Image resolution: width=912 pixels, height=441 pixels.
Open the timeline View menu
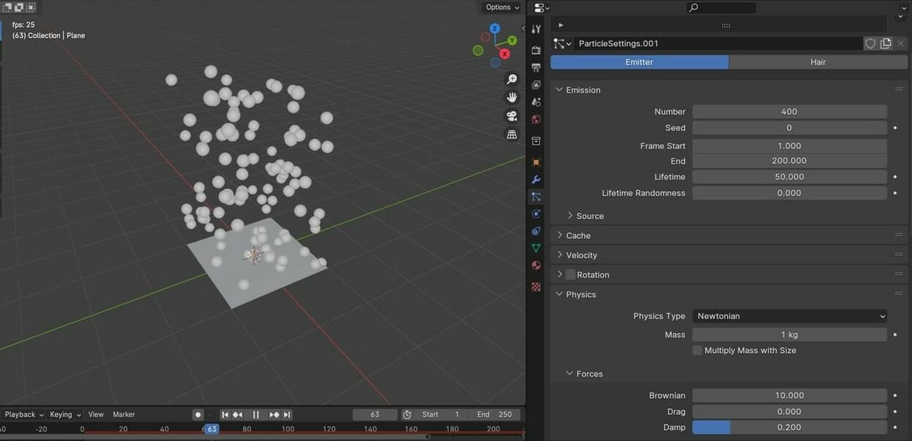(96, 414)
